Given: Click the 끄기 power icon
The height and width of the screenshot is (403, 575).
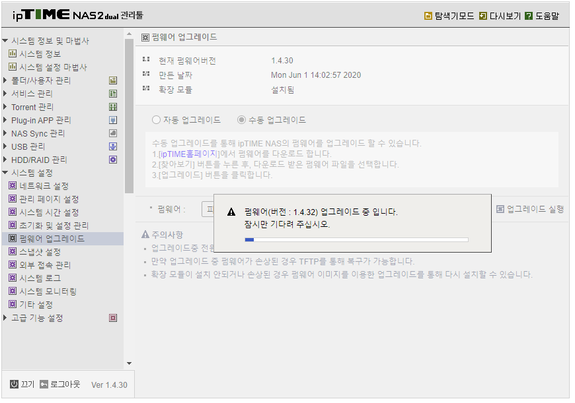Looking at the screenshot, I should 14,384.
